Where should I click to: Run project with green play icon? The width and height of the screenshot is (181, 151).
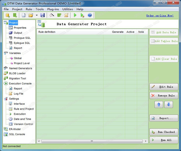(75, 15)
